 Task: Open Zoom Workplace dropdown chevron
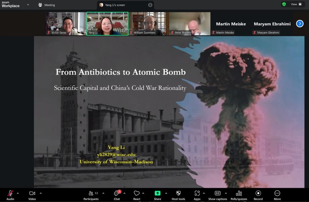tap(28, 5)
